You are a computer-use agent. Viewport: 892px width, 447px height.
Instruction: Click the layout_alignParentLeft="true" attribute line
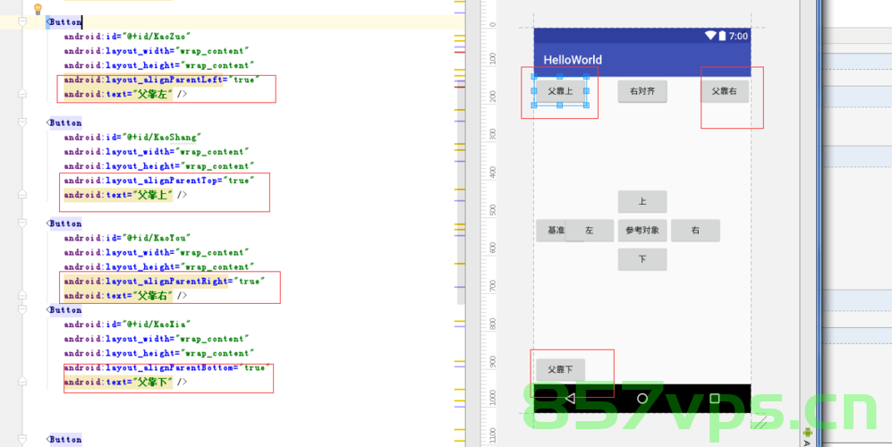pyautogui.click(x=162, y=80)
